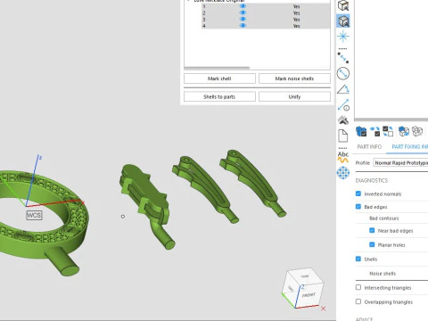Image resolution: width=428 pixels, height=321 pixels.
Task: Uncheck the Bad edges diagnostic
Action: [358, 207]
